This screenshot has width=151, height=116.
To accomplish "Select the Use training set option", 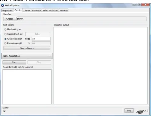I will tap(13, 29).
